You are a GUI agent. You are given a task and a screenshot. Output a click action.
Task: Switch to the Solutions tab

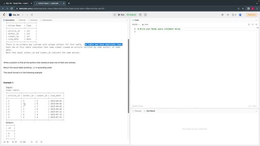[x=32, y=20]
